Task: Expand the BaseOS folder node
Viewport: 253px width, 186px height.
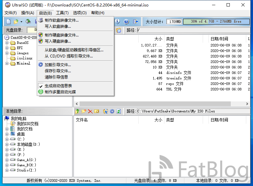Action: [x=7, y=43]
